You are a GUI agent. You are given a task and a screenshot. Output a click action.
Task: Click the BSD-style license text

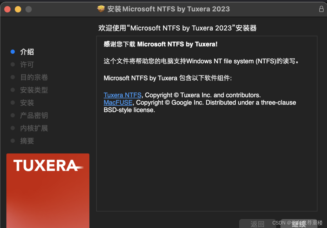pyautogui.click(x=129, y=110)
